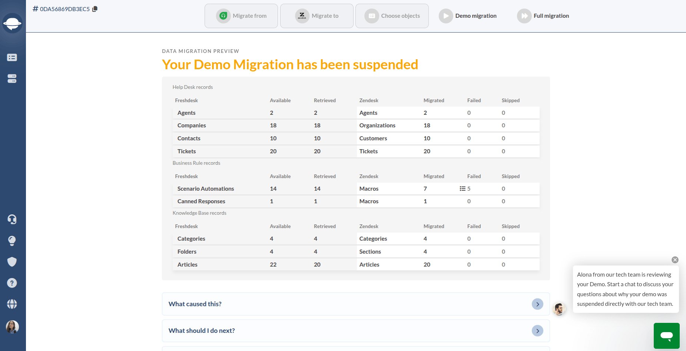The height and width of the screenshot is (351, 686).
Task: Click the migration ID text 0DA56869DB3EC5
Action: 65,9
